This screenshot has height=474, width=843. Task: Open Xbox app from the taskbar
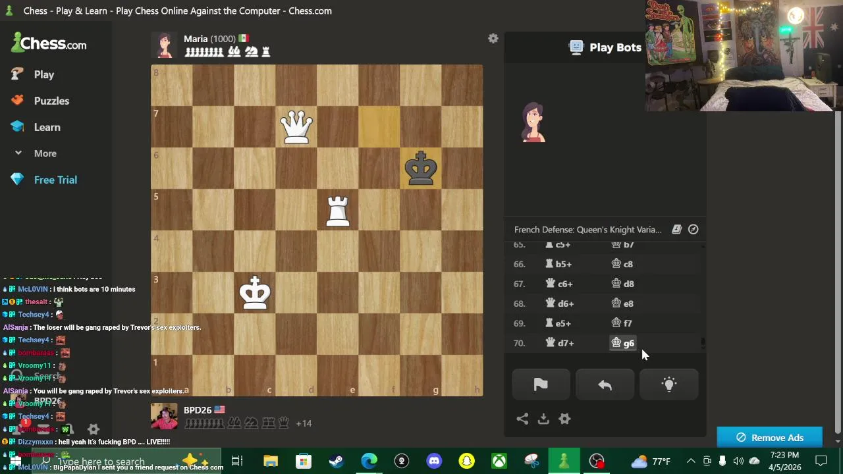pyautogui.click(x=499, y=461)
